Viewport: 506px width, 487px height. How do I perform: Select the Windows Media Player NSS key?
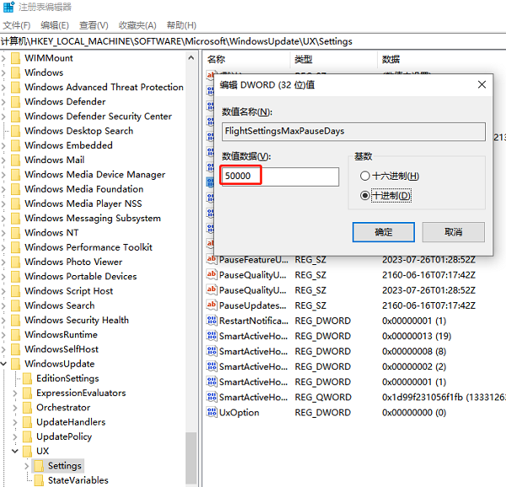pos(83,203)
